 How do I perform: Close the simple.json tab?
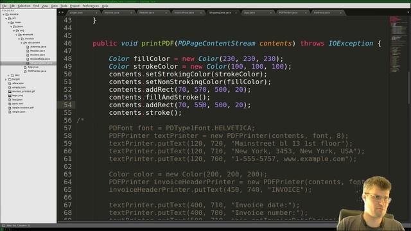(x=96, y=13)
